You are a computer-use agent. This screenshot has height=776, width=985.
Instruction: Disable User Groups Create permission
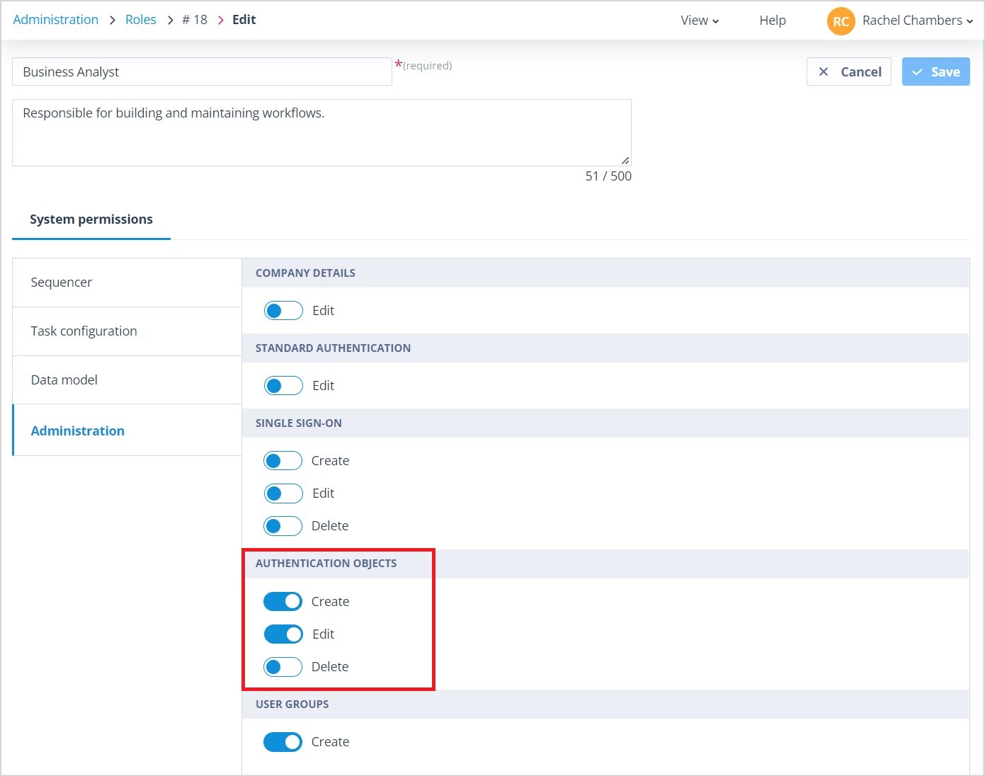[283, 741]
